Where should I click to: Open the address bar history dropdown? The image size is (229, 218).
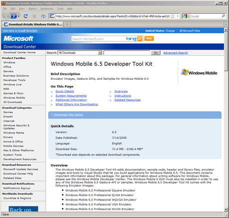pos(177,16)
